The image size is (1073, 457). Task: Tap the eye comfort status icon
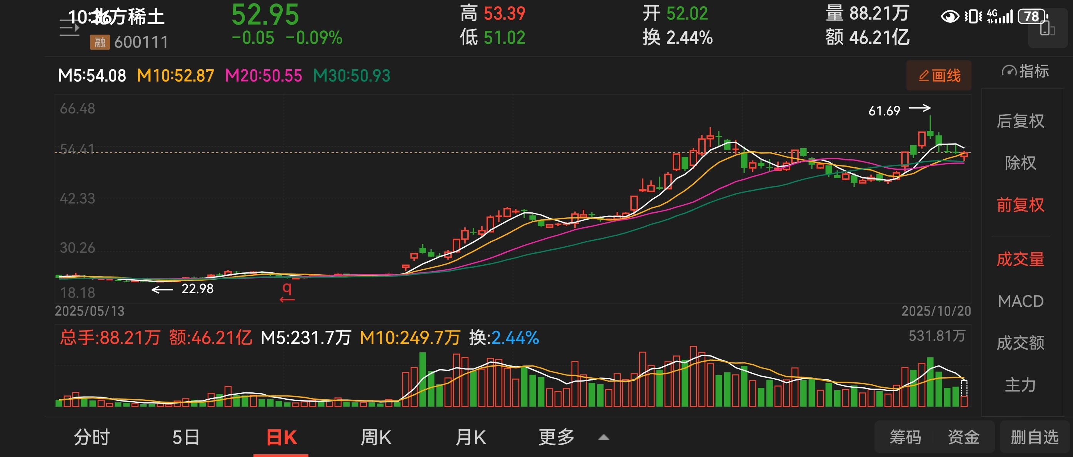(950, 17)
